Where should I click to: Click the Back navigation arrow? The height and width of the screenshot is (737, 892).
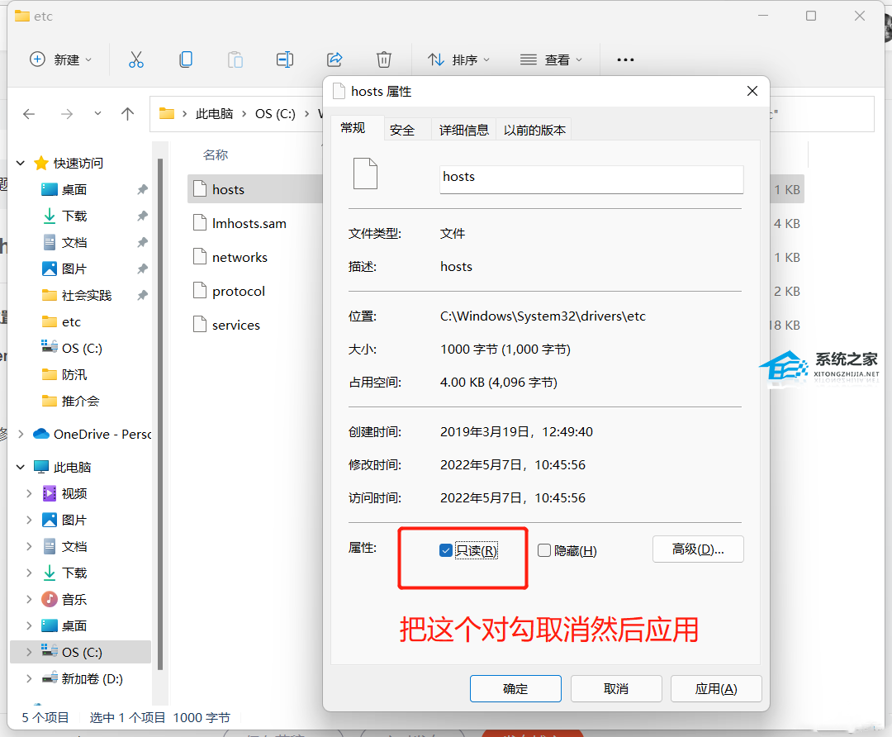pos(30,114)
